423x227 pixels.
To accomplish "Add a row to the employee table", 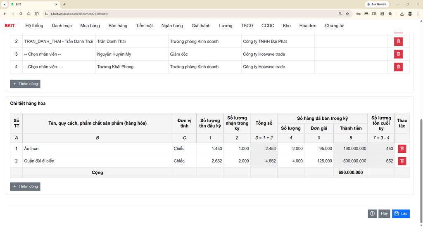I will tap(25, 84).
